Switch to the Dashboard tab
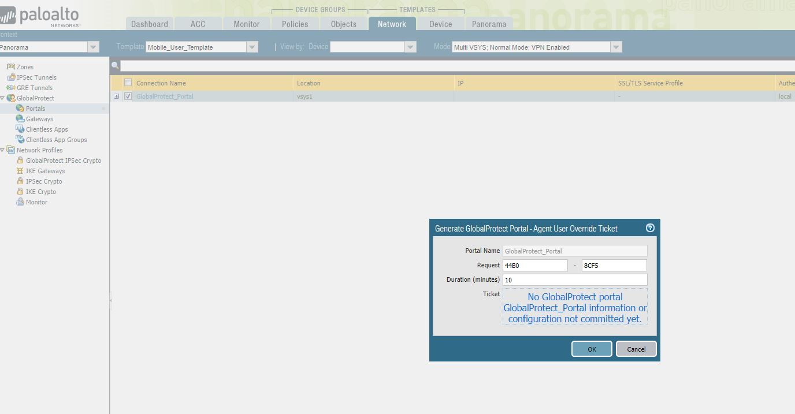 coord(150,24)
